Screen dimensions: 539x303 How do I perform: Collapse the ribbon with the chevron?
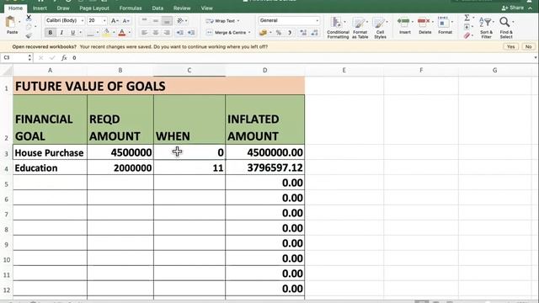[530, 8]
